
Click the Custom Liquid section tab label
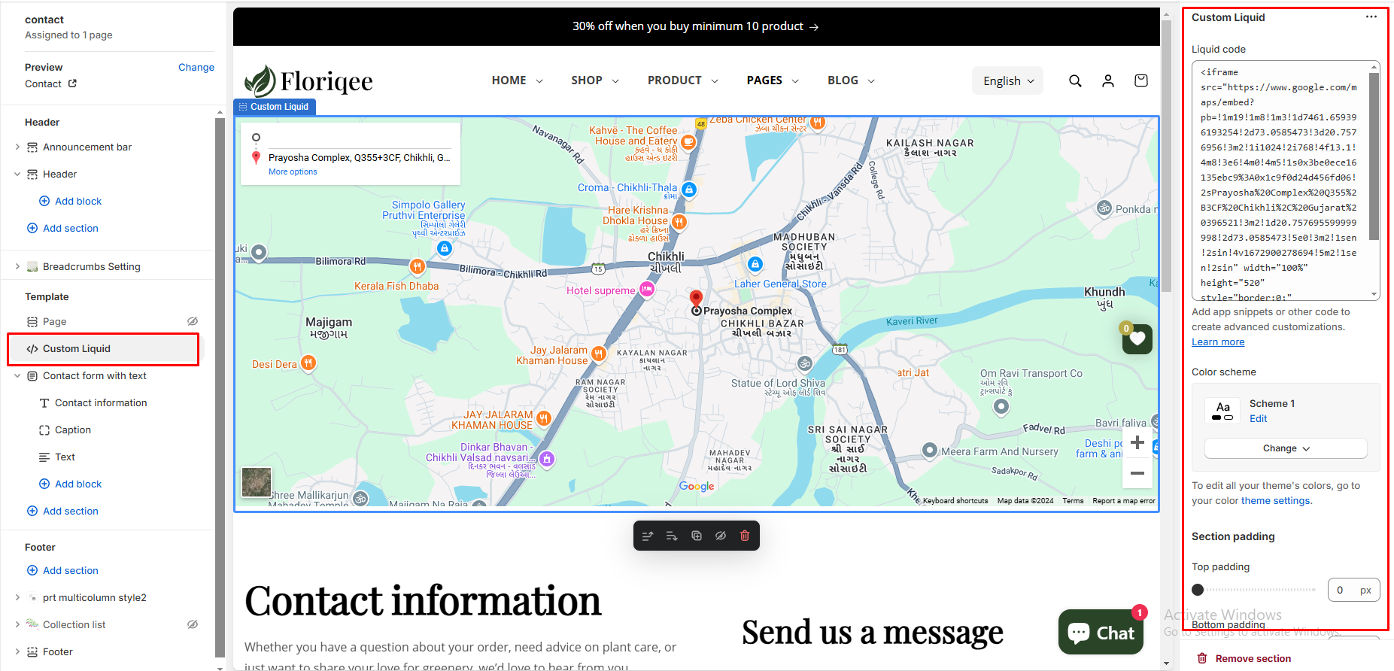(x=275, y=107)
